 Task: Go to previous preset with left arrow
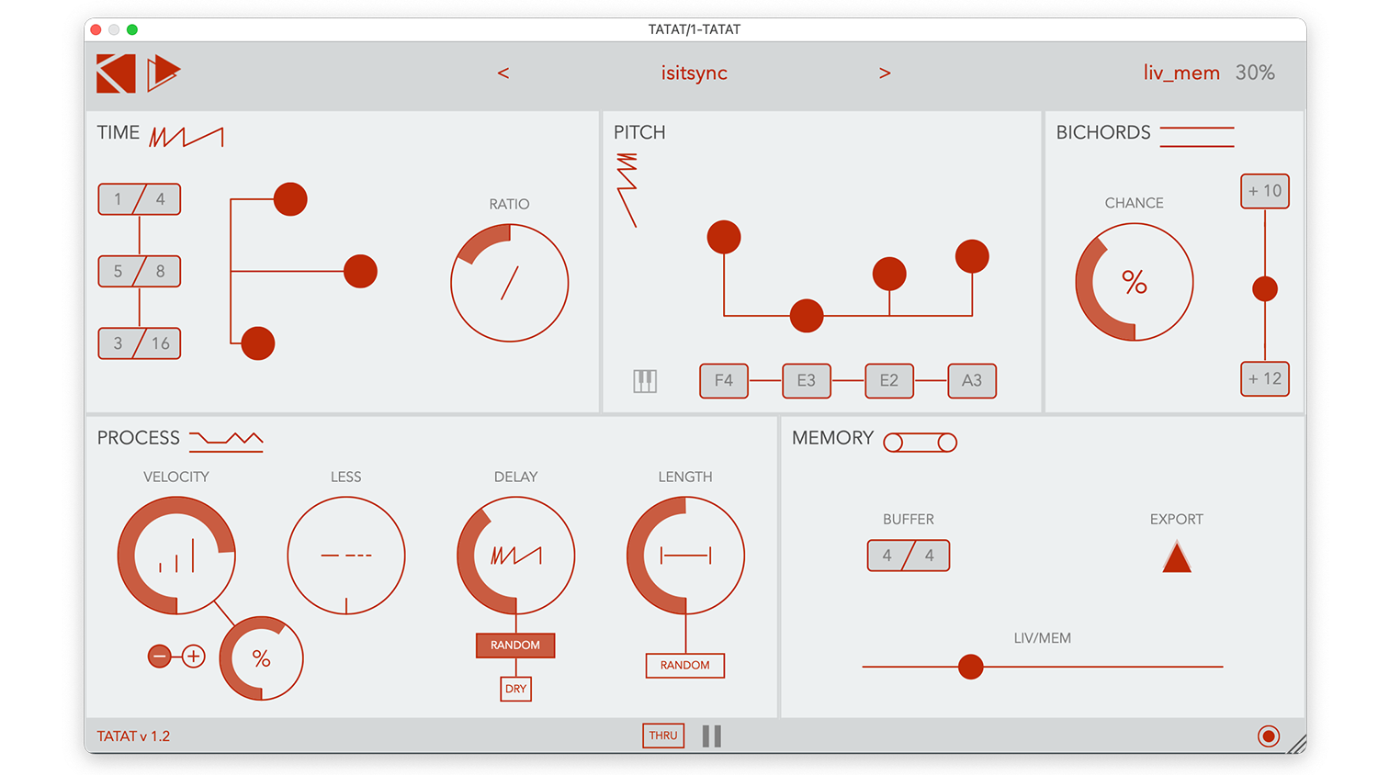(x=503, y=73)
